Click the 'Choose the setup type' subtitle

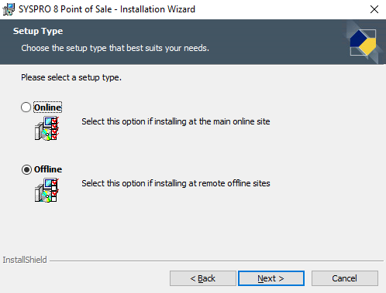[x=115, y=48]
